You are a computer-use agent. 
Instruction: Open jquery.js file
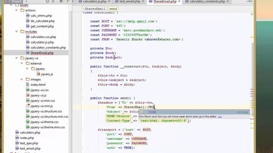47,74
